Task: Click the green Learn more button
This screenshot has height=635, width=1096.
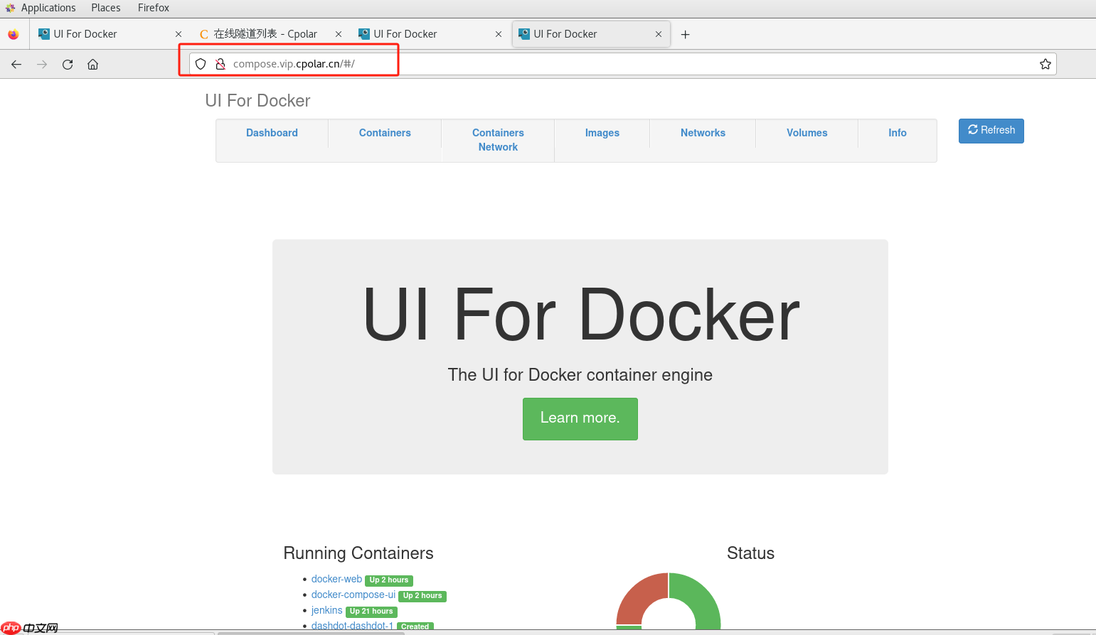Action: point(580,418)
